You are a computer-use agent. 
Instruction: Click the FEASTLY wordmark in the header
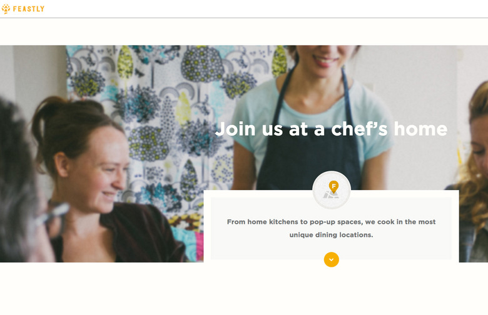pyautogui.click(x=28, y=9)
